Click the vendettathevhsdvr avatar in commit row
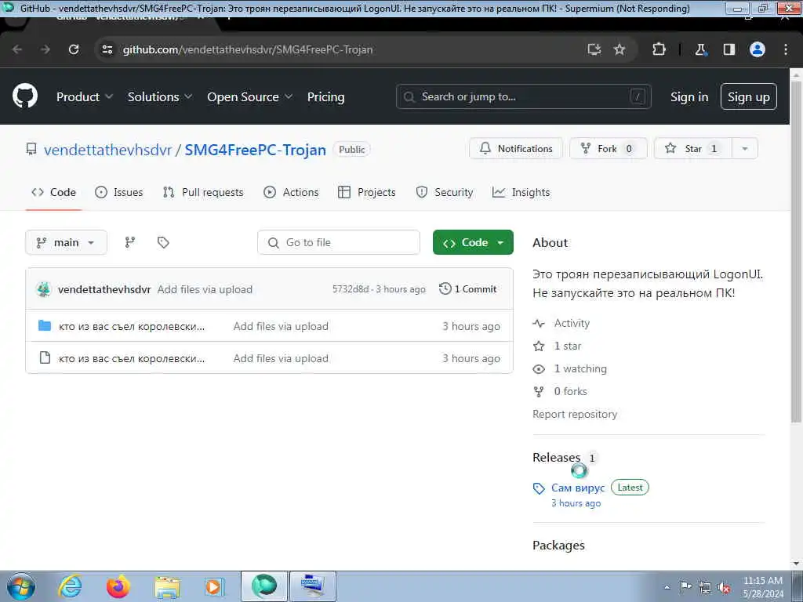The height and width of the screenshot is (602, 803). 44,289
